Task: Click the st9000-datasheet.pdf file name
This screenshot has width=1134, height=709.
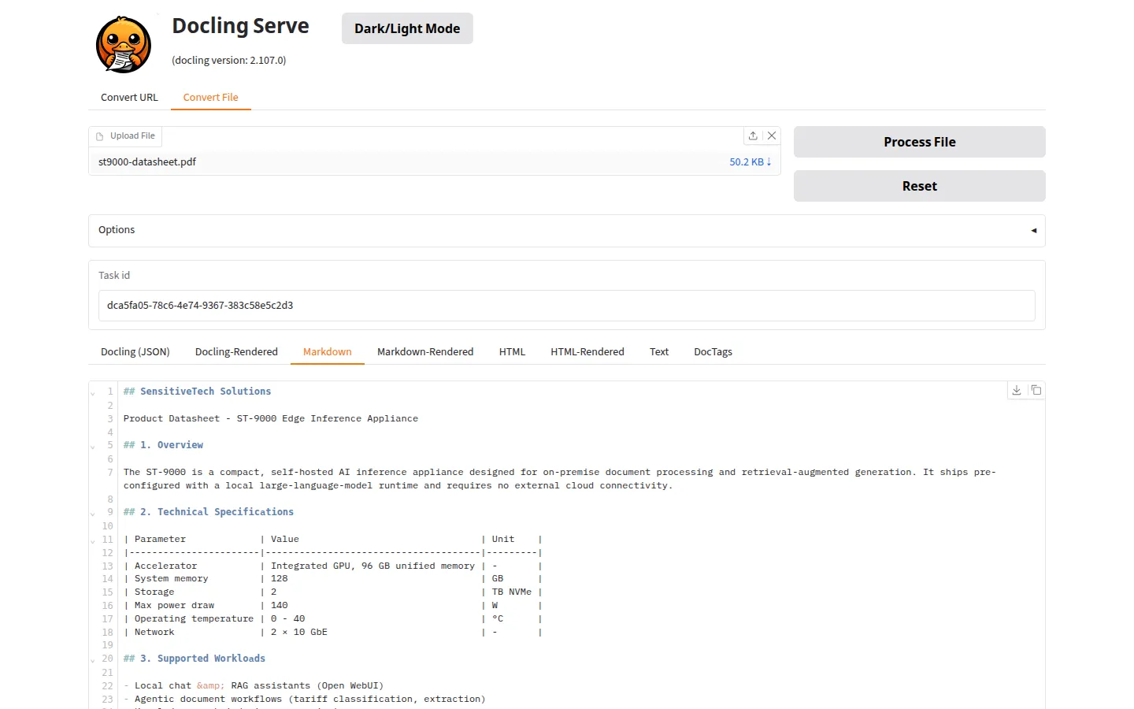Action: click(147, 161)
